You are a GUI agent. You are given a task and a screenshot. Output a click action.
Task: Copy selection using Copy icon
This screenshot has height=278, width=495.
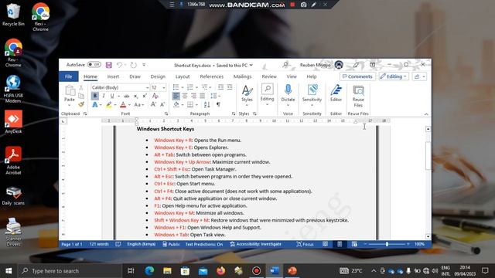(81, 96)
